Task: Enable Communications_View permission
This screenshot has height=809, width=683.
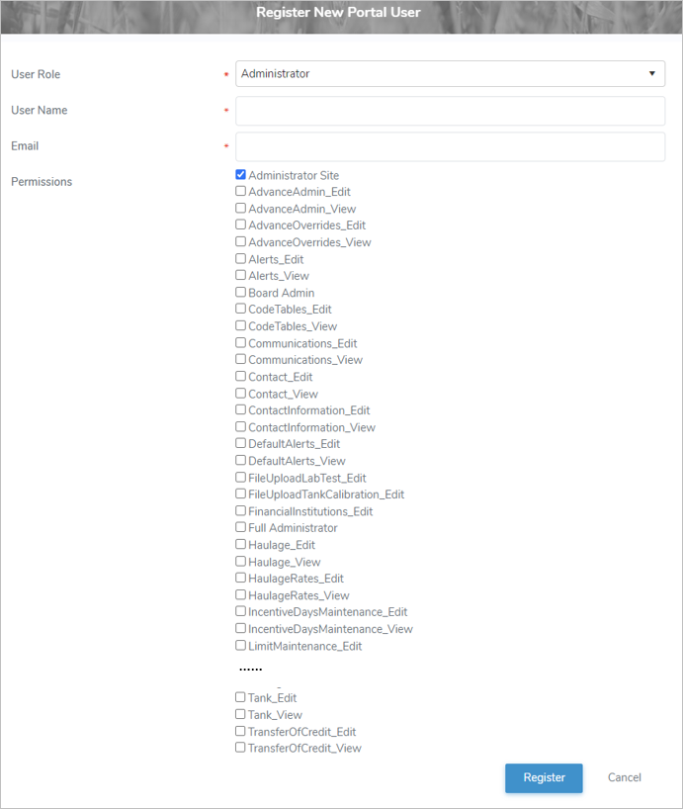Action: click(239, 359)
